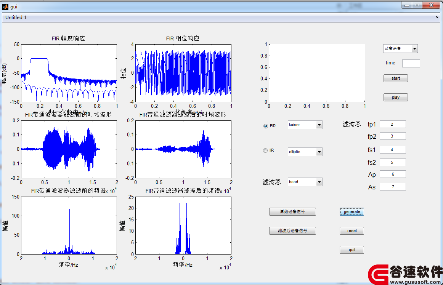This screenshot has width=443, height=285.
Task: Open the band filter dropdown
Action: [305, 182]
